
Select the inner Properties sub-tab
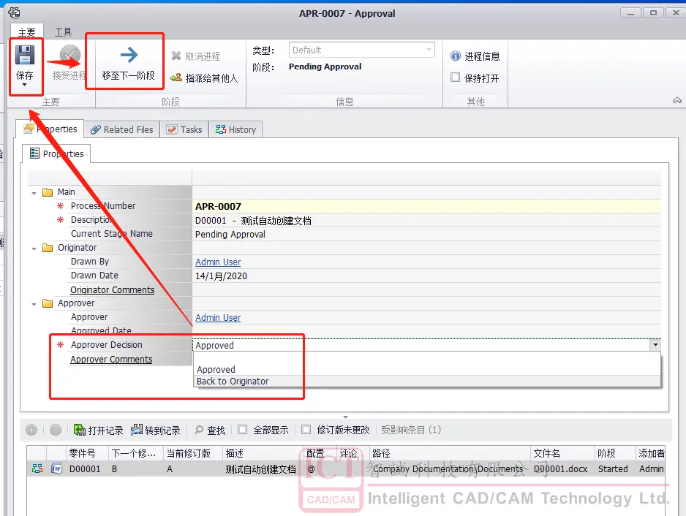point(56,153)
